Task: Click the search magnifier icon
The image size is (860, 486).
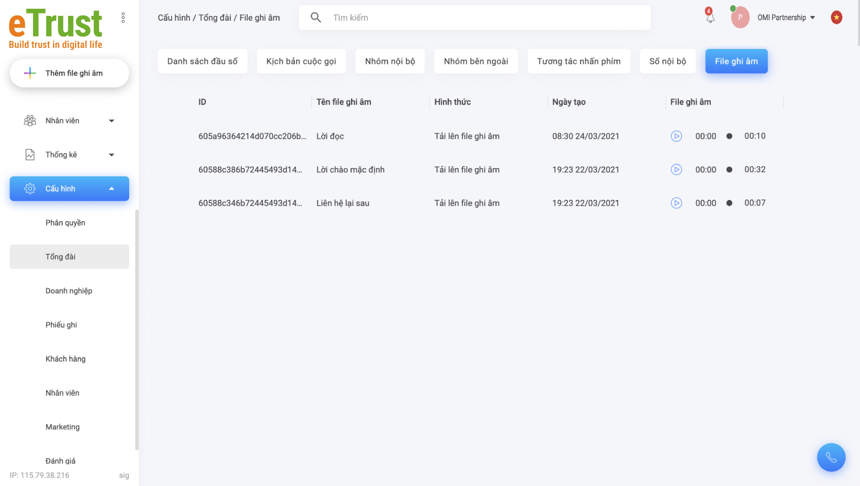Action: point(316,18)
